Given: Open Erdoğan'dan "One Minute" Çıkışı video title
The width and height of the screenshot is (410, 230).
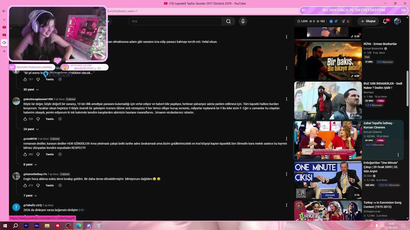Looking at the screenshot, I should click(x=381, y=167).
